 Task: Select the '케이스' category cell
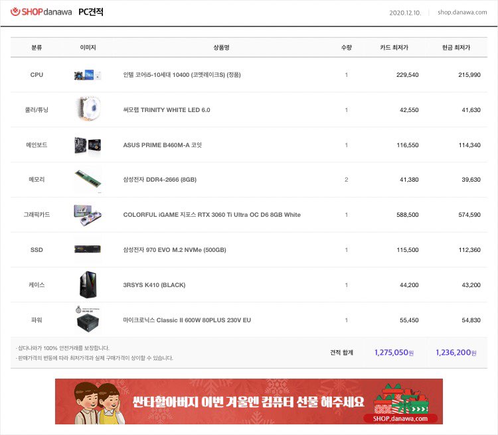(x=37, y=285)
